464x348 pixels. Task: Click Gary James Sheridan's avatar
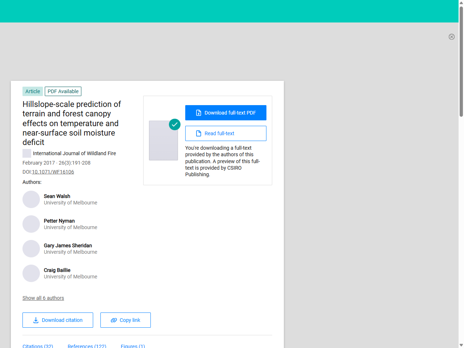(x=31, y=249)
